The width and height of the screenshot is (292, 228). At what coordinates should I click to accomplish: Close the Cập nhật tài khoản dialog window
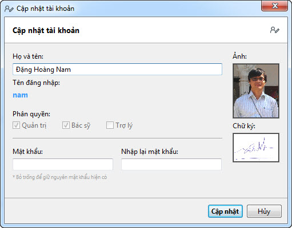coord(274,6)
